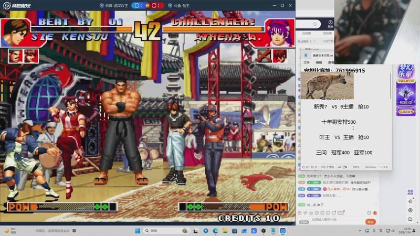This screenshot has height=236, width=420.
Task: Click the Notepad file icon in tab
Action: click(x=306, y=56)
